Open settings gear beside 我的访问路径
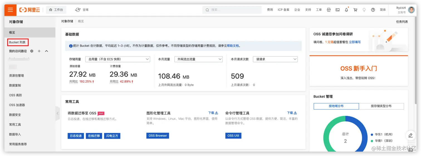This screenshot has width=421, height=156. coord(32,51)
